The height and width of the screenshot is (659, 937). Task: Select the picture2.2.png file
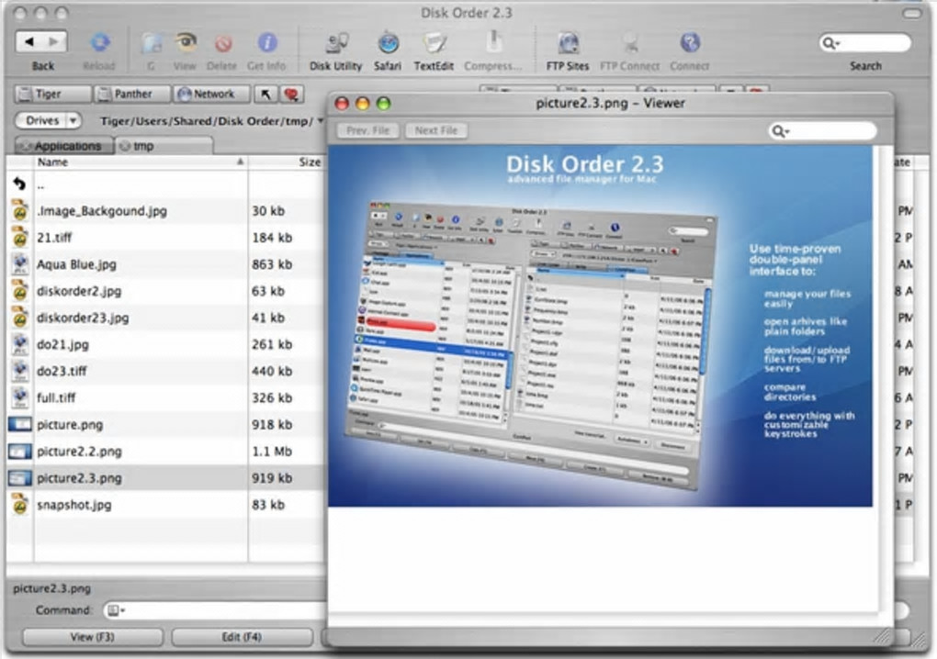point(79,452)
